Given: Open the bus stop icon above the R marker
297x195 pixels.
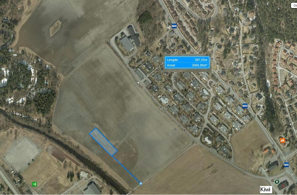Looking at the screenshot, I should click(x=286, y=164).
